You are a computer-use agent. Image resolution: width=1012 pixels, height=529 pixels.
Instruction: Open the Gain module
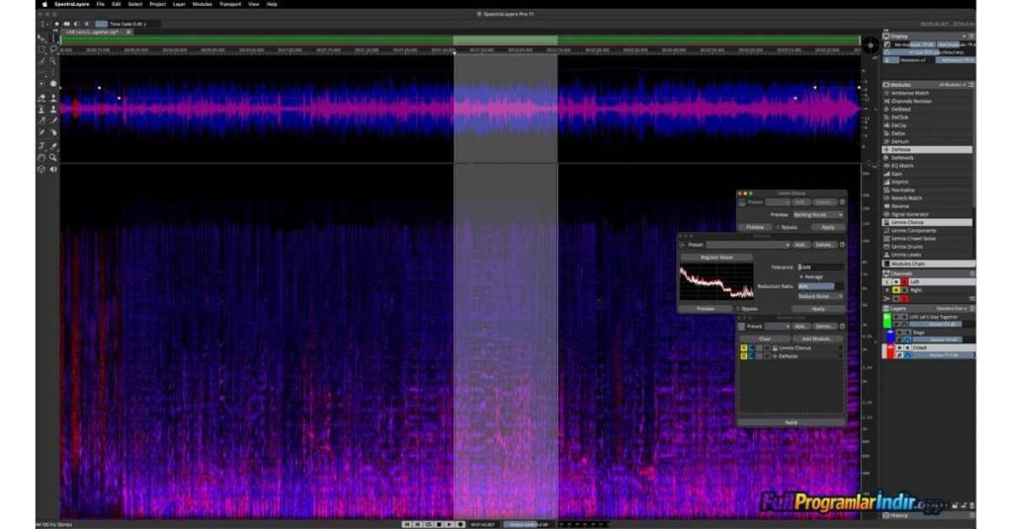click(x=927, y=174)
